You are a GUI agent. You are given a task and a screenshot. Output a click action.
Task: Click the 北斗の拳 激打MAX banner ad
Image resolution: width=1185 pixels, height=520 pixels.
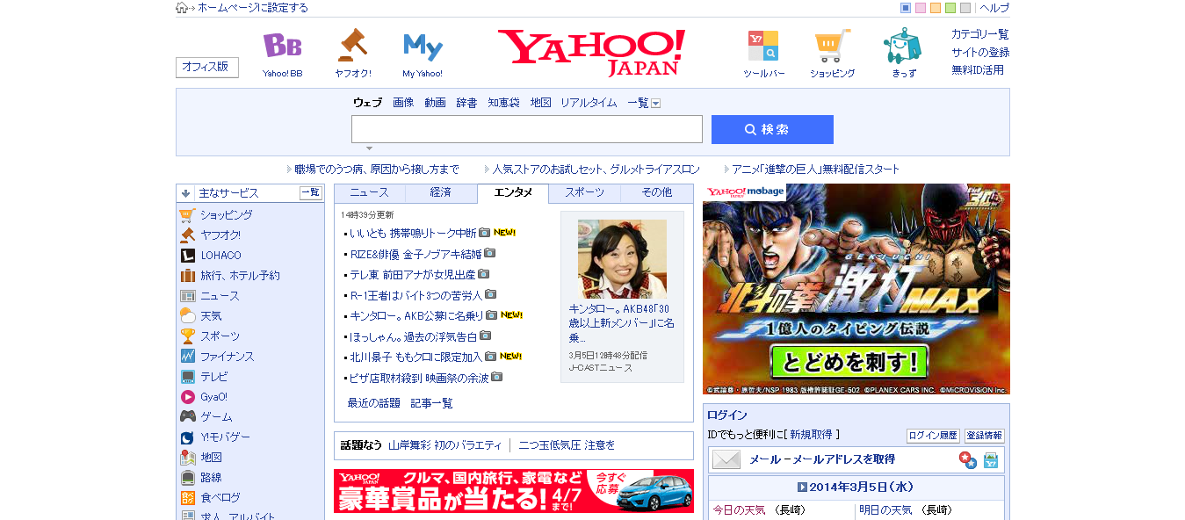click(856, 289)
